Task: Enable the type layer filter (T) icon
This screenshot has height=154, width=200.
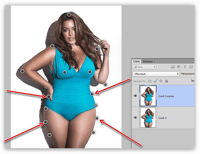Action: [x=185, y=67]
